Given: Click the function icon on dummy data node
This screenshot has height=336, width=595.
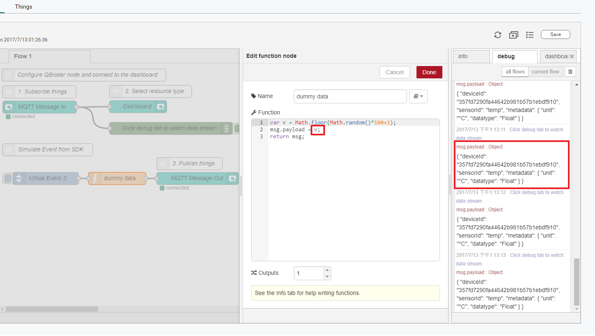Looking at the screenshot, I should [95, 178].
